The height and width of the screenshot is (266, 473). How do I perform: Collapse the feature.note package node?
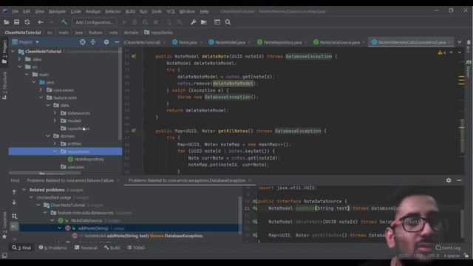[41, 98]
